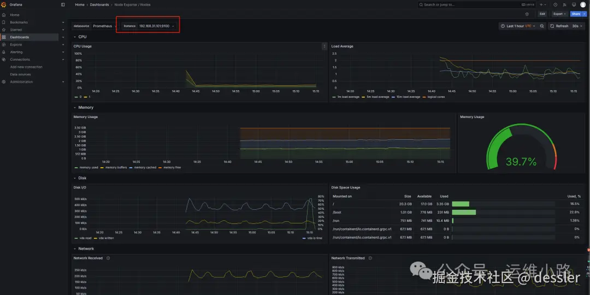Click the Dashboards breadcrumb link
The width and height of the screenshot is (590, 295).
click(x=99, y=4)
